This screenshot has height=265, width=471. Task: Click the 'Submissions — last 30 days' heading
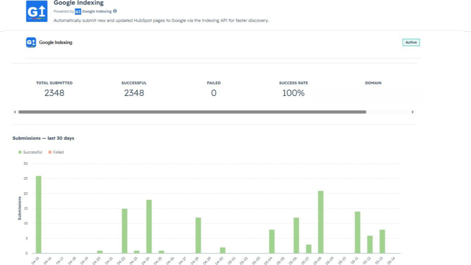(43, 138)
